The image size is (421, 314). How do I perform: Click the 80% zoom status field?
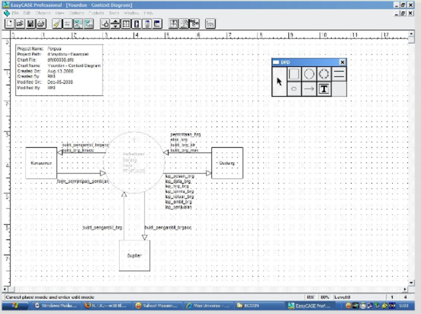324,297
